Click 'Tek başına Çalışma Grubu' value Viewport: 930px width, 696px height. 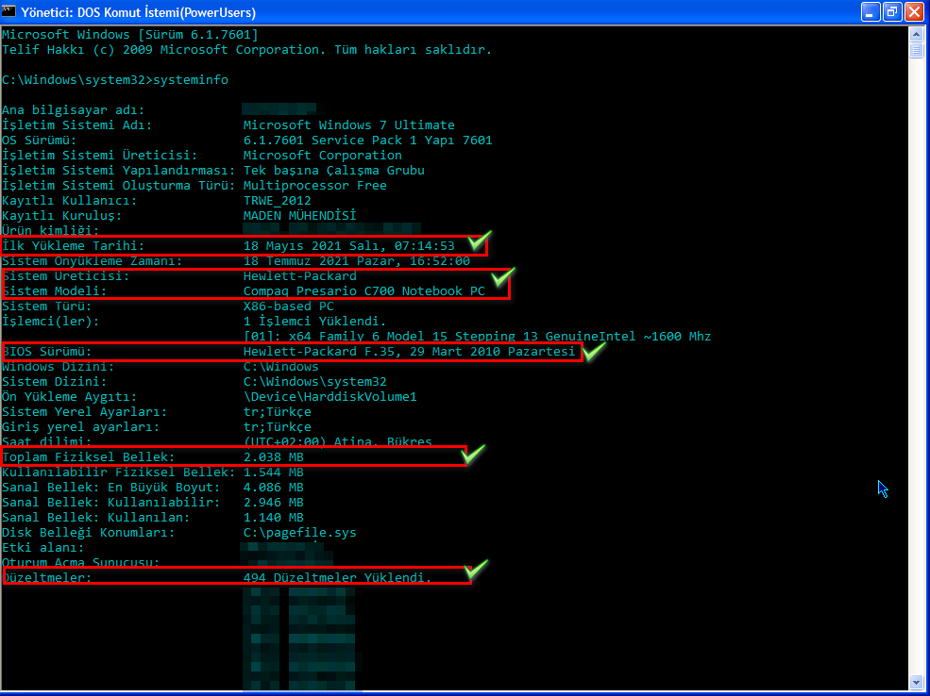334,171
